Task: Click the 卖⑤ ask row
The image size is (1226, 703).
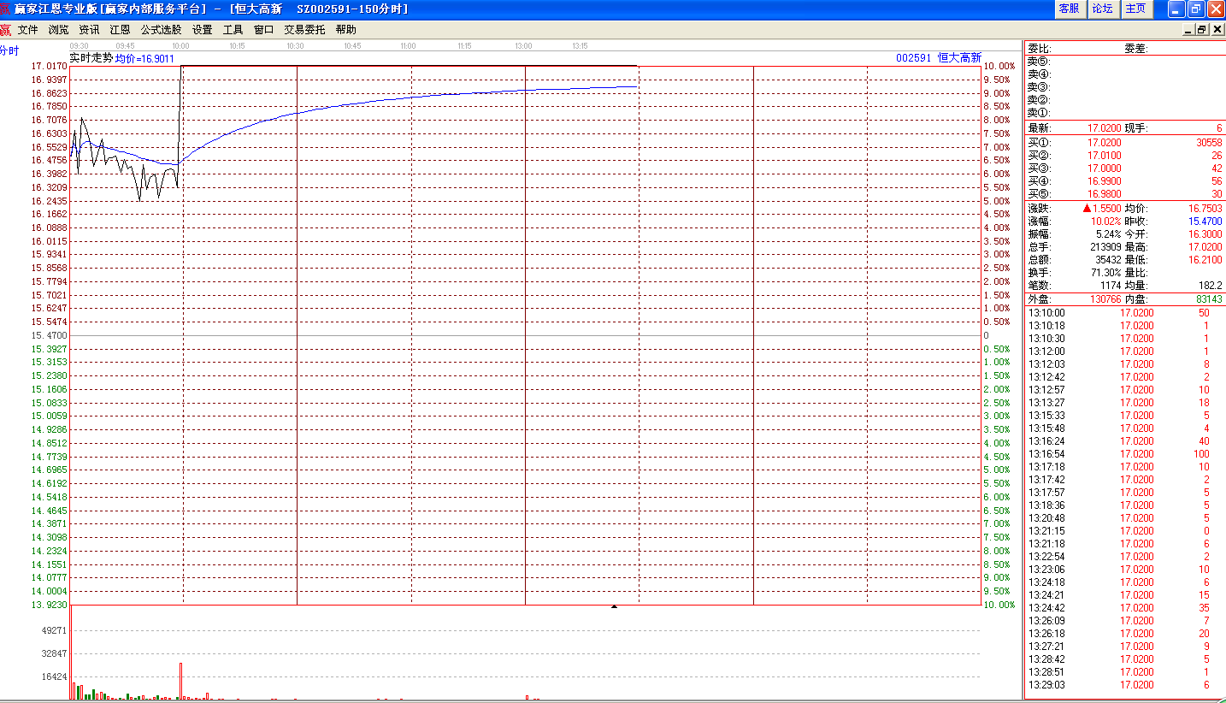Action: click(1125, 62)
